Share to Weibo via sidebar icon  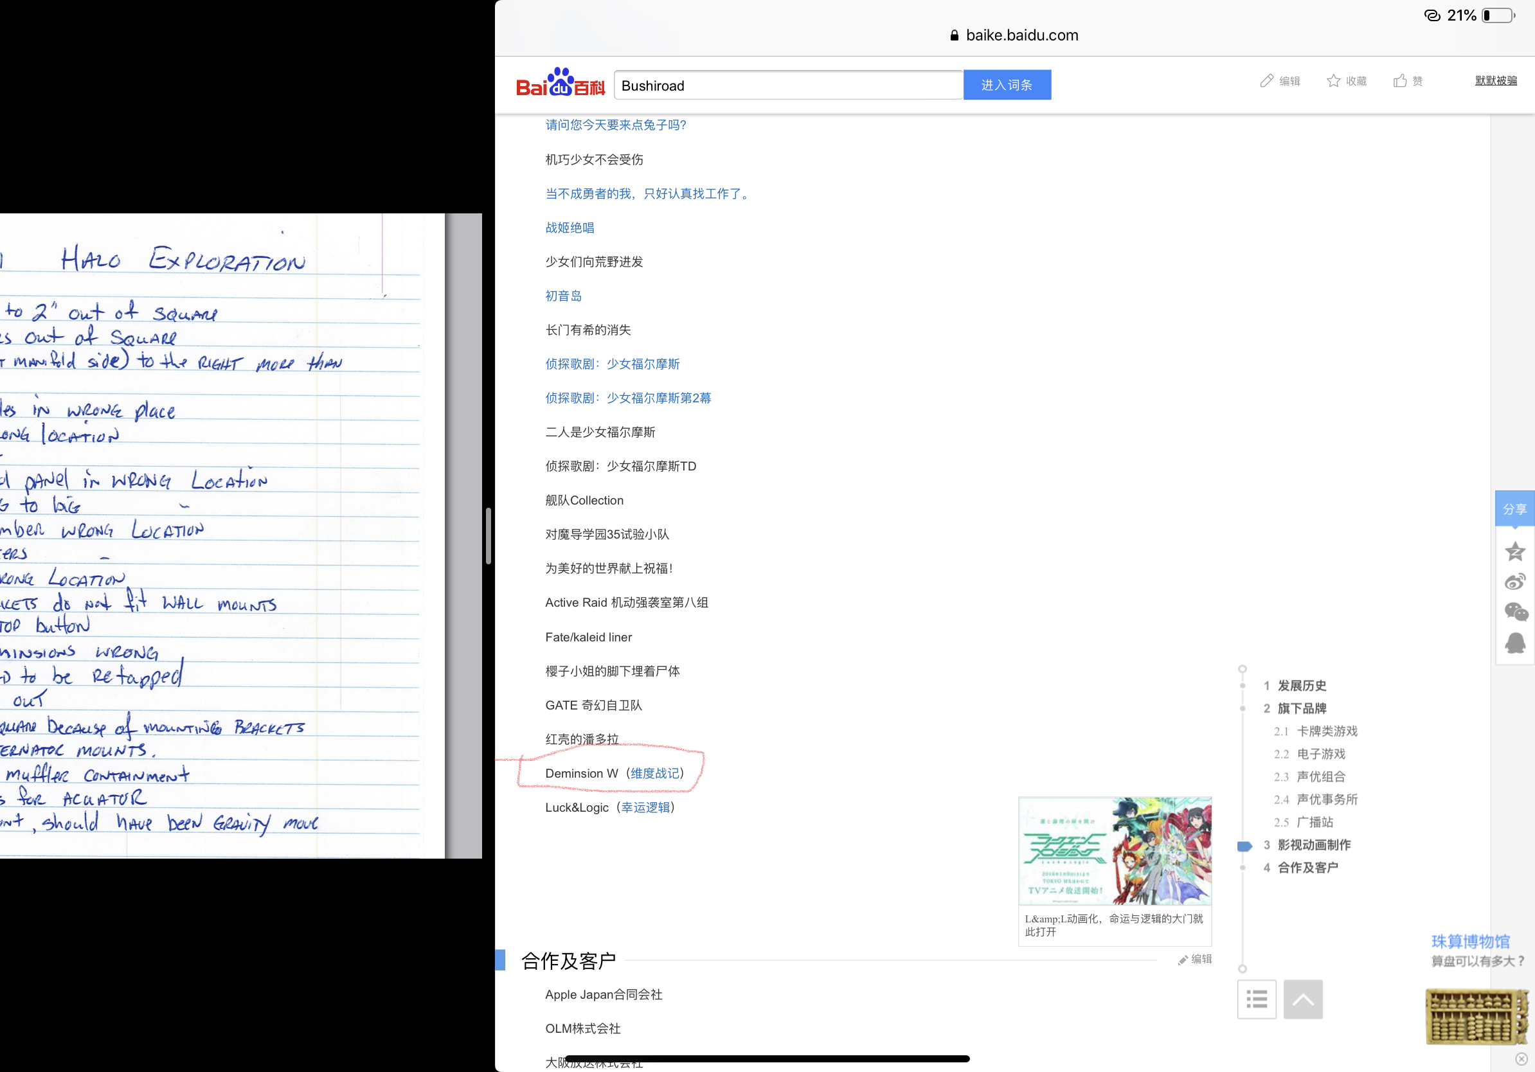point(1514,582)
